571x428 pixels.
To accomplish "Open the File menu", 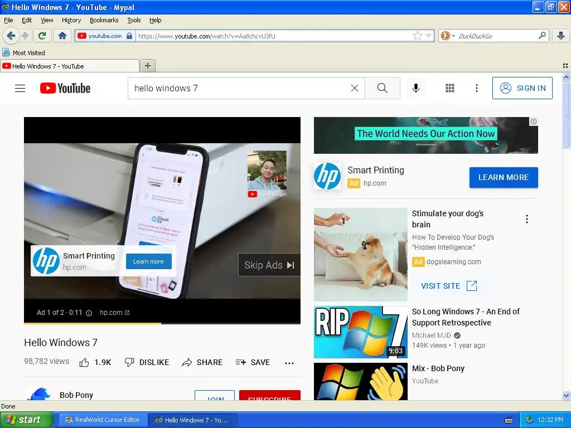I will pos(8,20).
